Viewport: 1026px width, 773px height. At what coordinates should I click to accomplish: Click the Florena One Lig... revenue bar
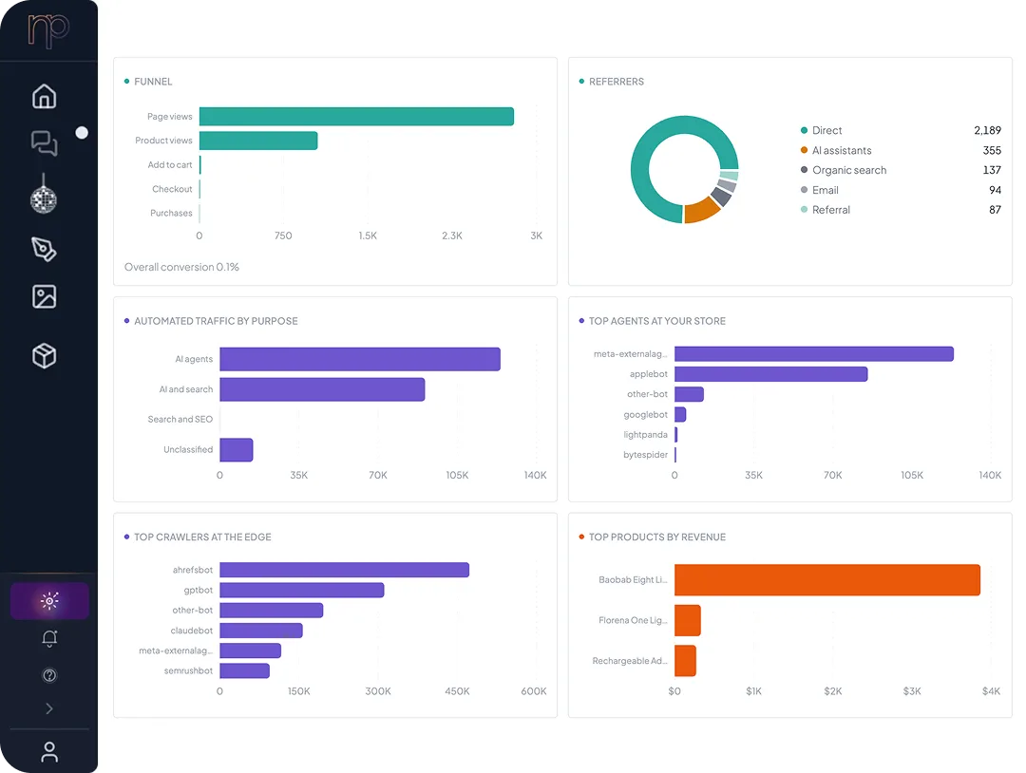click(688, 621)
